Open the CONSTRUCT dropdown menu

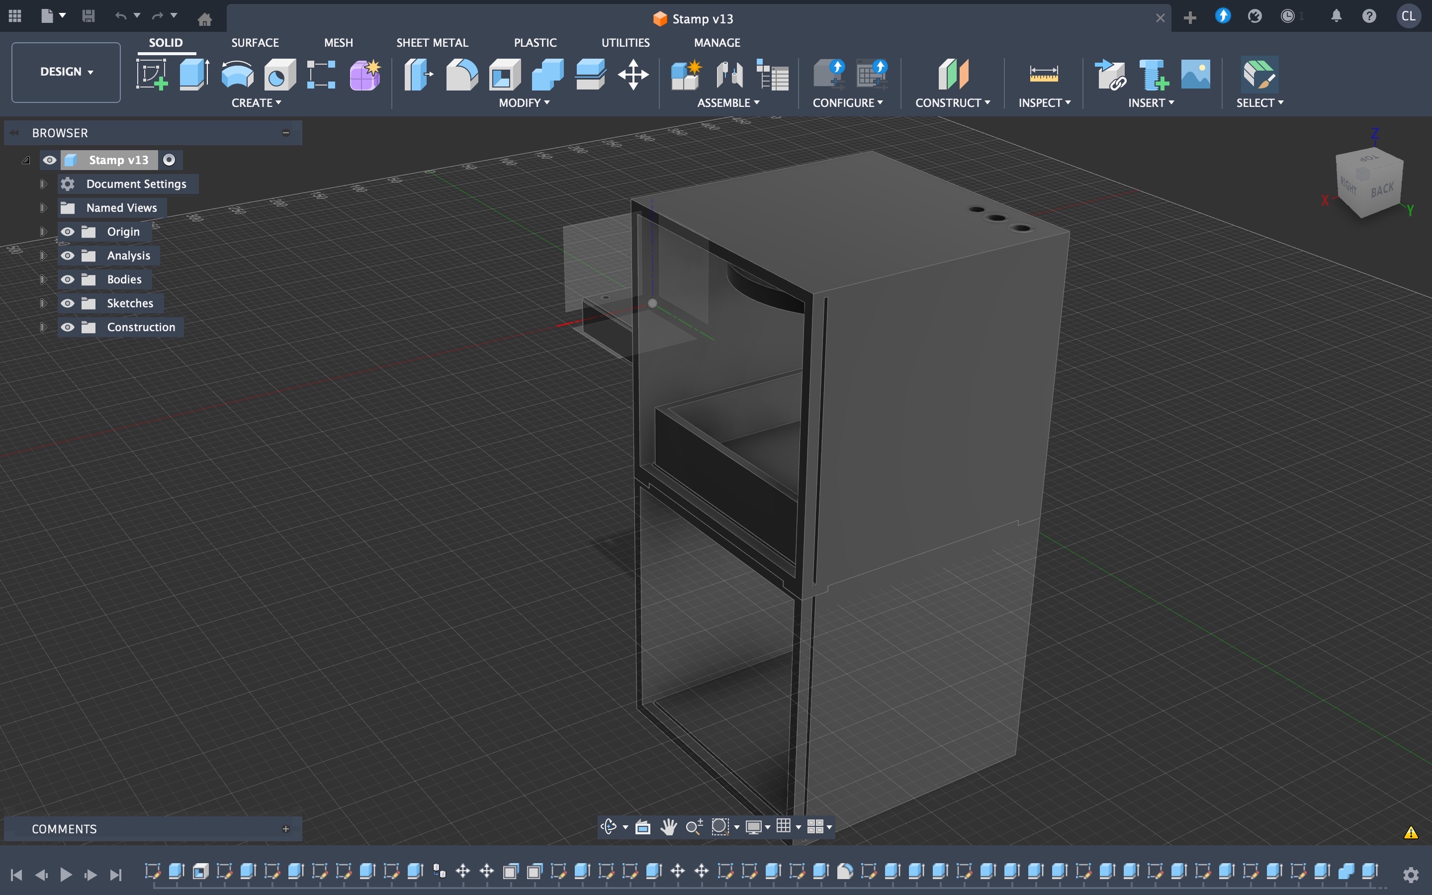pos(953,103)
